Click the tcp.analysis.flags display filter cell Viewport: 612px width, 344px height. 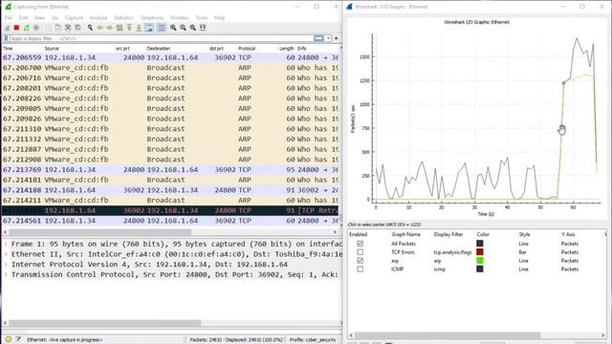[x=452, y=252]
